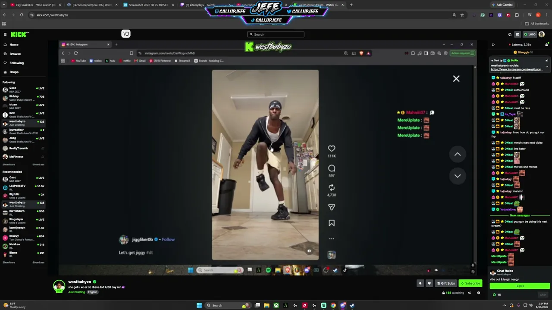Switch to Cay SnakeEm No Facade tab

click(x=33, y=5)
